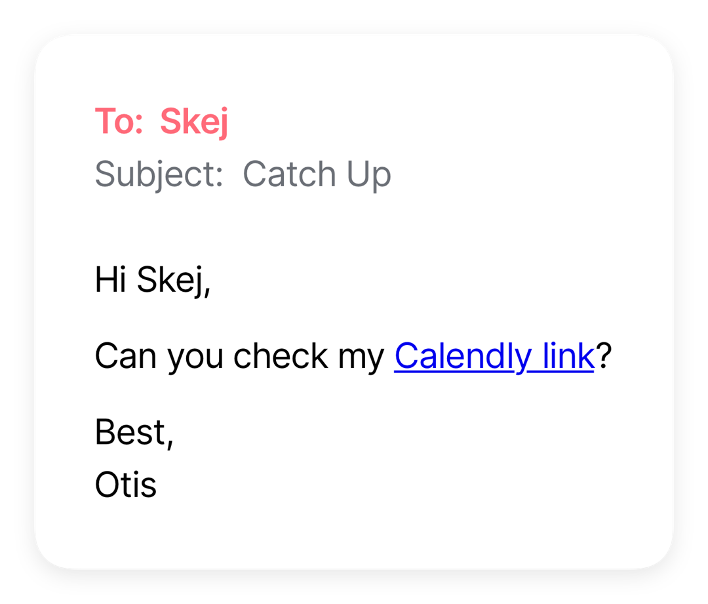Click the word Calendly in the hyperlink
The image size is (708, 604).
coord(463,357)
